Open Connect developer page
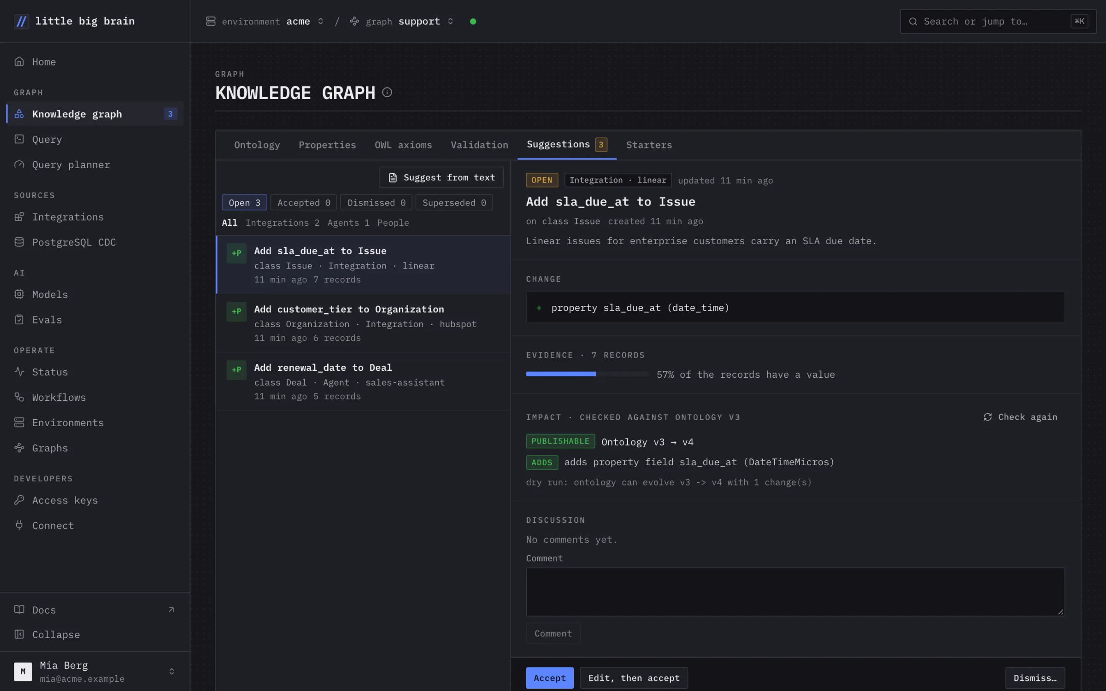Image resolution: width=1106 pixels, height=691 pixels. tap(95, 525)
